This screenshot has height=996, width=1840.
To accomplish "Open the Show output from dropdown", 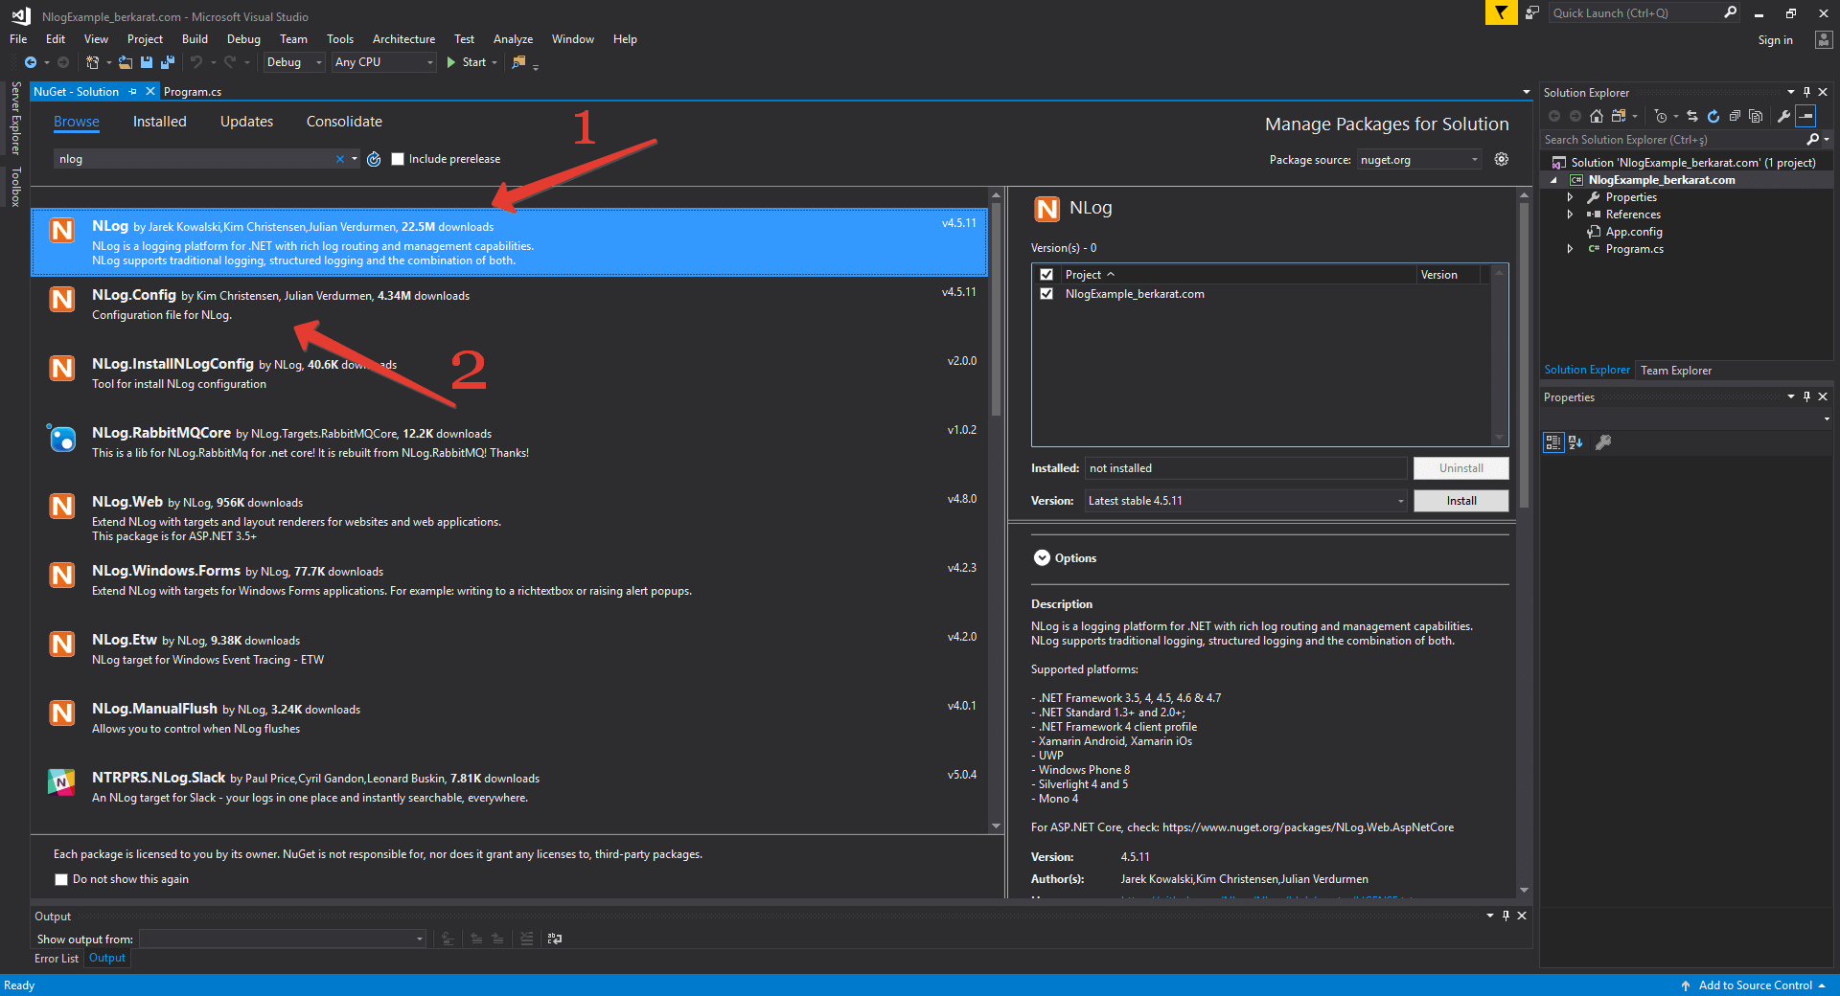I will (283, 939).
